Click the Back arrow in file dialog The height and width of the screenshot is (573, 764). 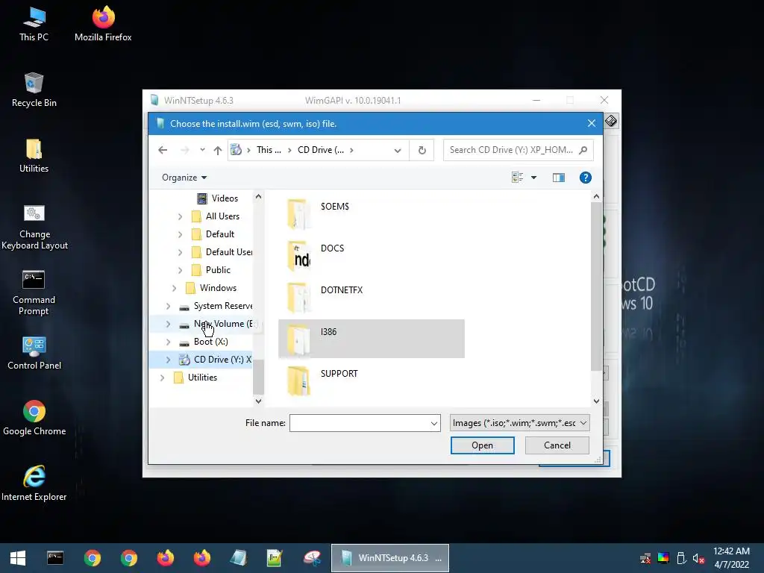[163, 150]
